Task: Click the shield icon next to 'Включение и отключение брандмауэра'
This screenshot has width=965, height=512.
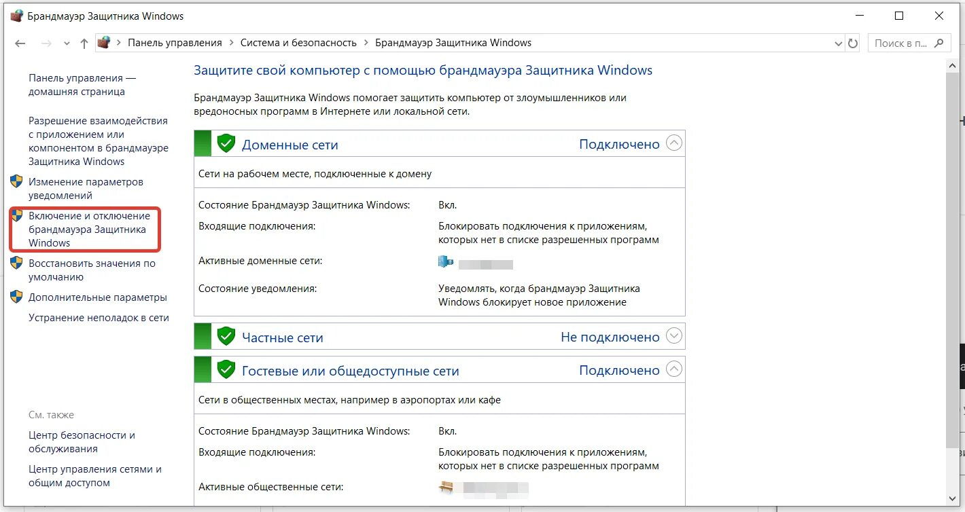Action: [17, 215]
